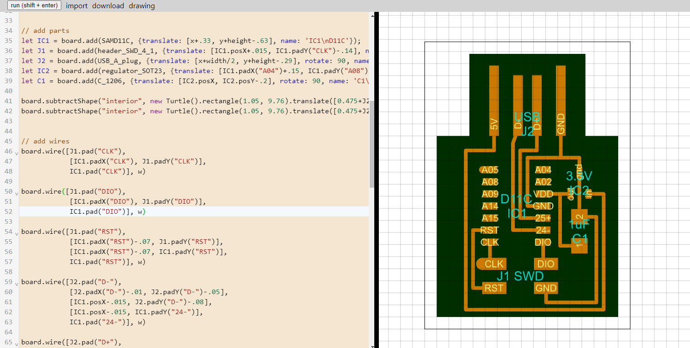Viewport: 690px width, 348px height.
Task: Click the USB connector's GND pad
Action: [x=561, y=100]
